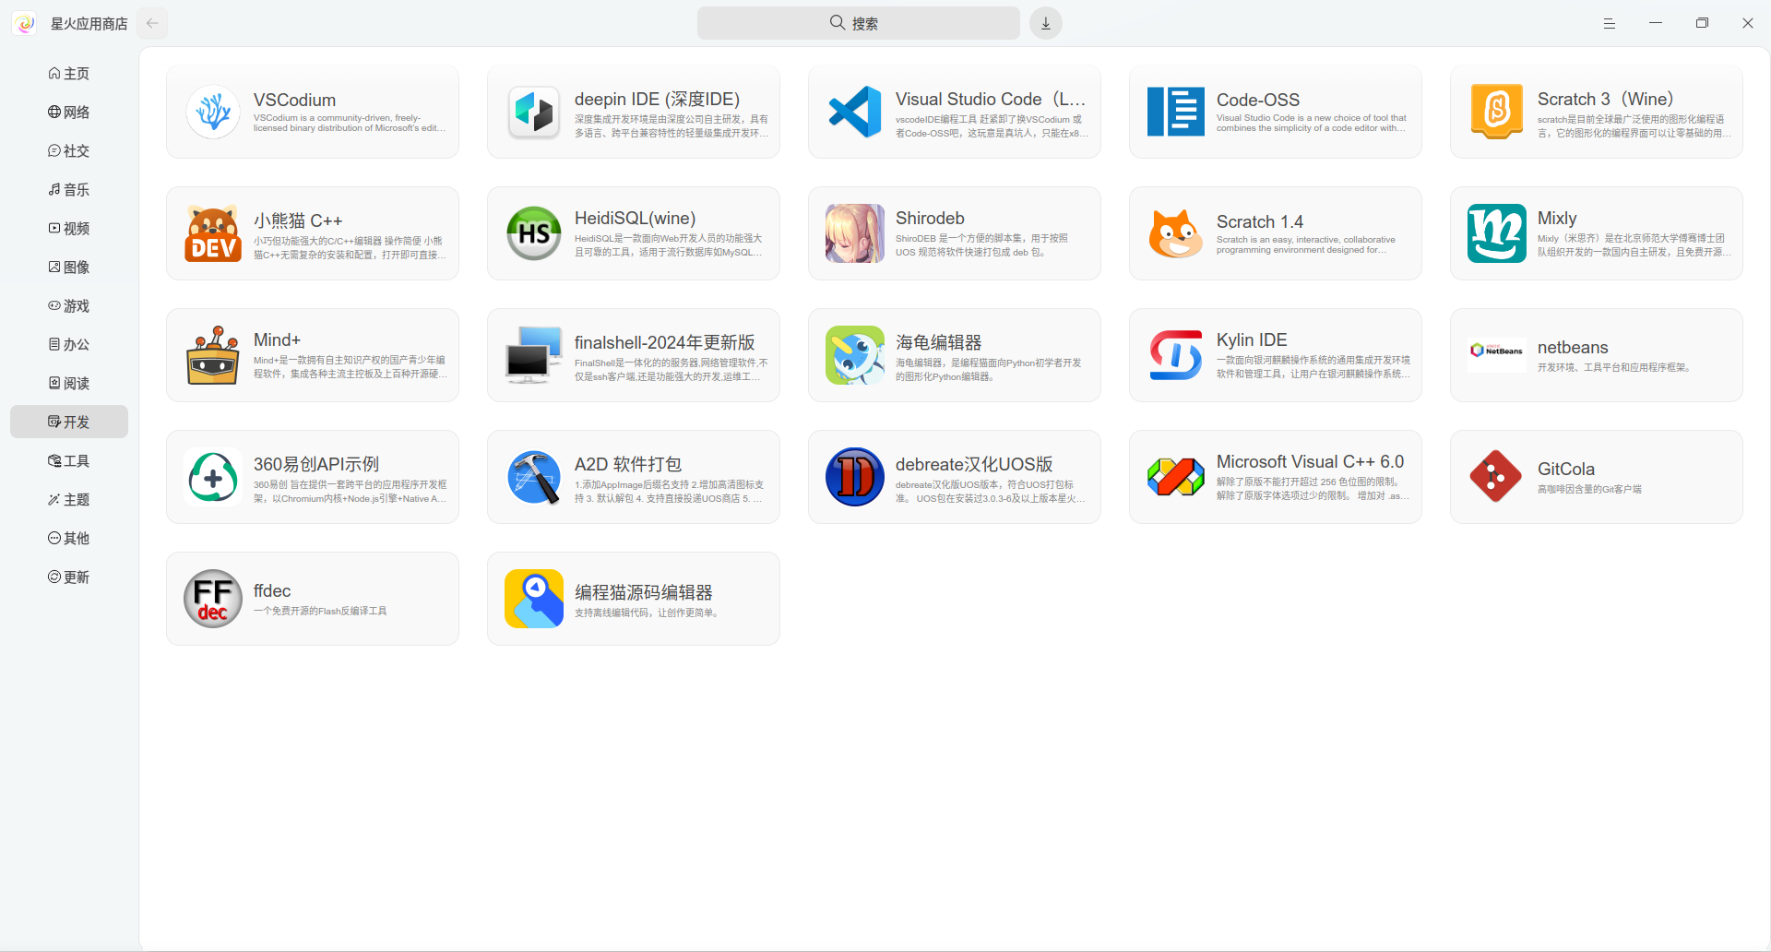1771x952 pixels.
Task: Select the 开发 development category
Action: pos(69,422)
